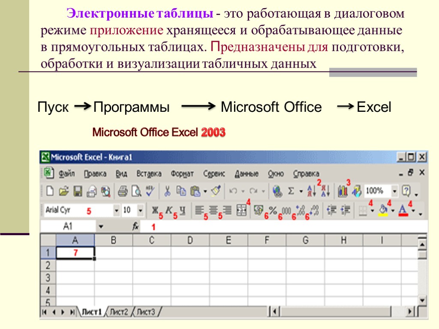
Task: Run the spelling check icon
Action: click(x=150, y=191)
